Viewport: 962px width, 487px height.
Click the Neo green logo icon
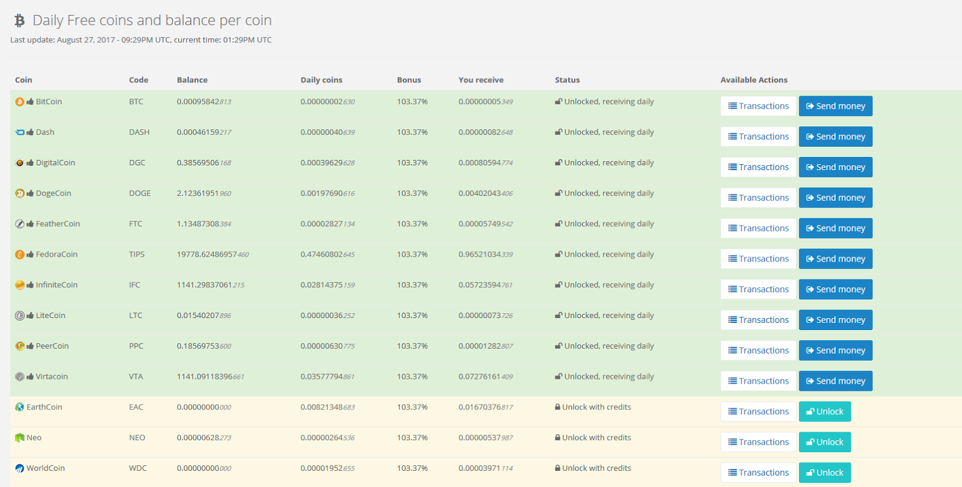[20, 438]
